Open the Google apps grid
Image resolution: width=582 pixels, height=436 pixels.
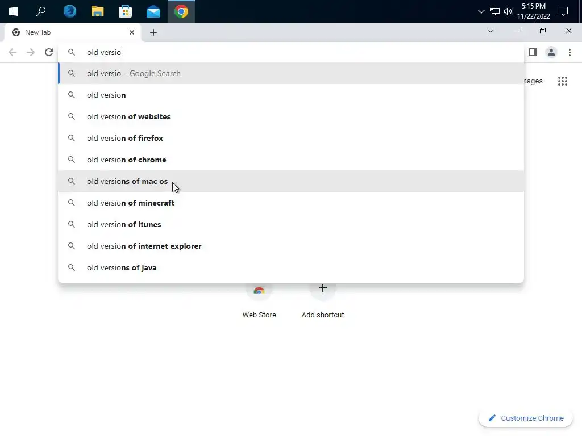(563, 81)
